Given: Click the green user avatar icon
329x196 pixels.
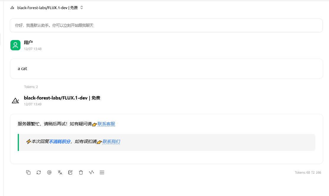Looking at the screenshot, I should tap(15, 45).
